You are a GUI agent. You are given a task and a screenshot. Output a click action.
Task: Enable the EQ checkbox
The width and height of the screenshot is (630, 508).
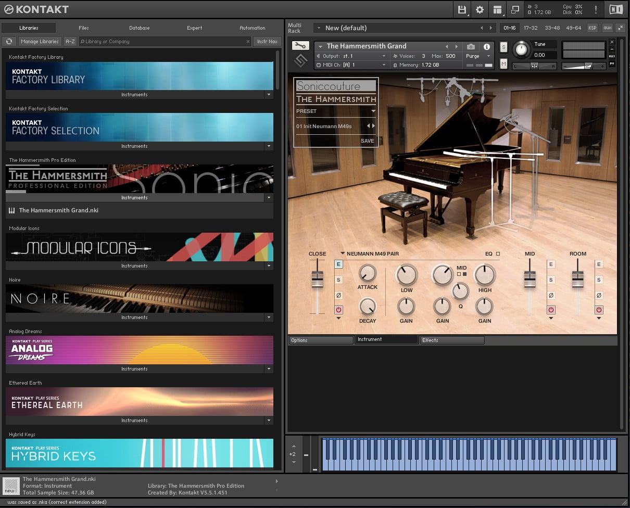point(498,254)
